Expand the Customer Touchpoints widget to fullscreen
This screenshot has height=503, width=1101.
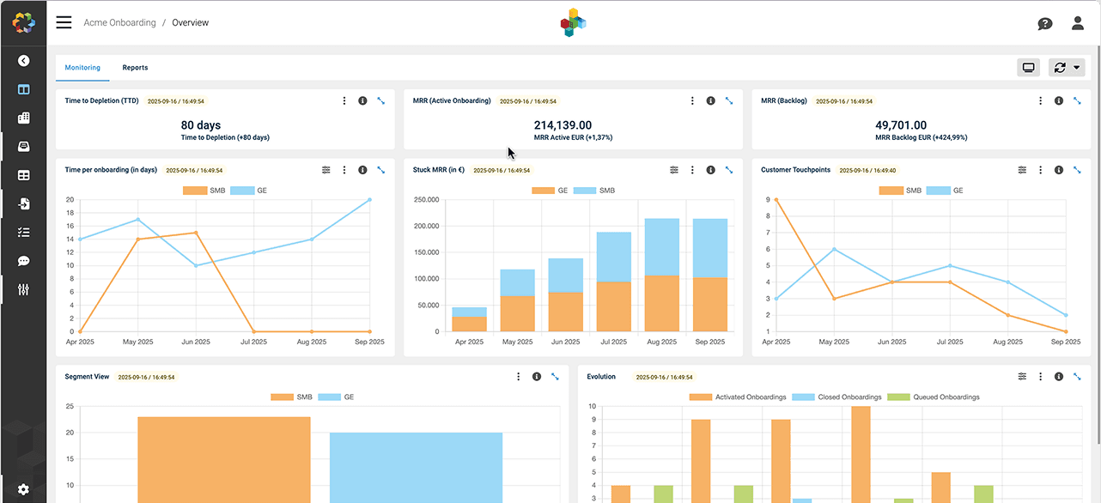(x=1077, y=170)
